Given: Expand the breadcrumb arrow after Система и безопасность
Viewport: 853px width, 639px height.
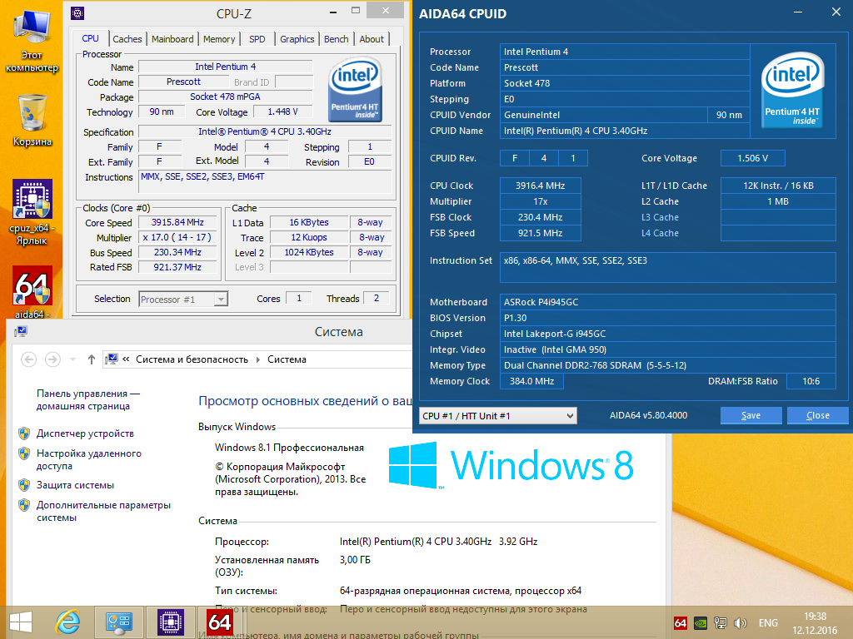Looking at the screenshot, I should click(258, 359).
